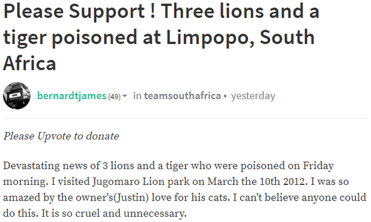Viewport: 371px width, 222px height.
Task: Click the italic Please Upvote to donate line
Action: tap(61, 136)
